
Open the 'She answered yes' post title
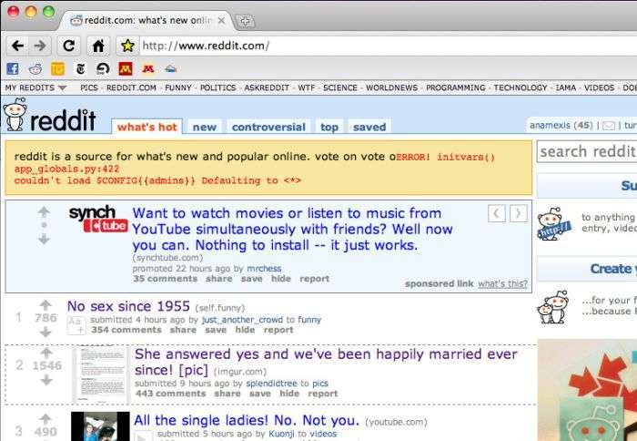[x=326, y=362]
